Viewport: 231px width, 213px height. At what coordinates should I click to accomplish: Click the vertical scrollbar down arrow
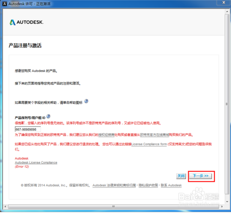[x=227, y=202]
